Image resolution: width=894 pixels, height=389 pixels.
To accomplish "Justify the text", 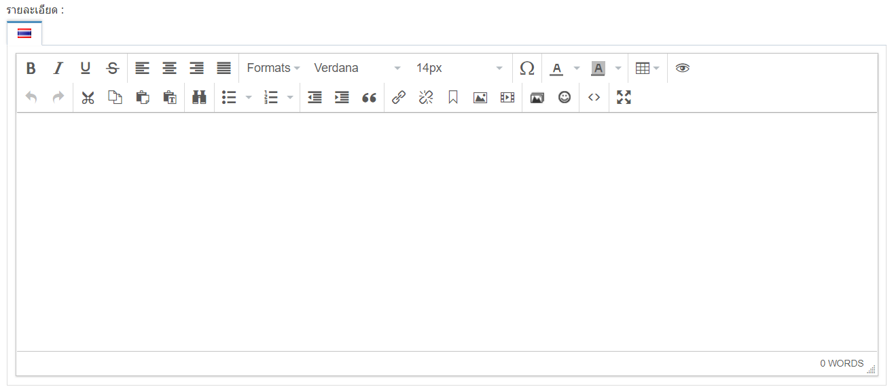I will [x=224, y=68].
